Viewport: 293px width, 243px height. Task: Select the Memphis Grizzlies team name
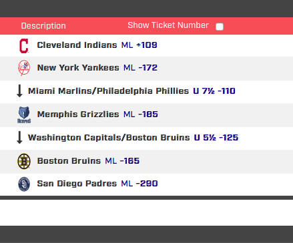point(78,115)
